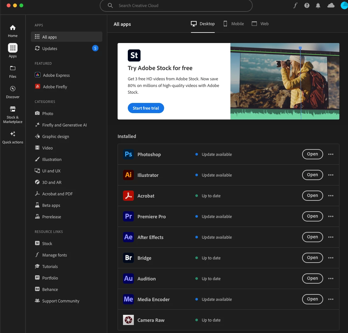
Task: Click the Media Encoder app icon
Action: pos(128,299)
